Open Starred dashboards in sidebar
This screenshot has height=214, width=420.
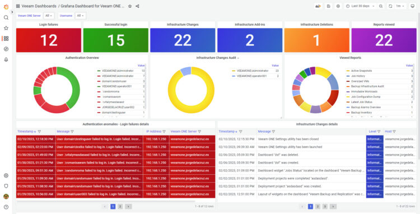[6, 28]
